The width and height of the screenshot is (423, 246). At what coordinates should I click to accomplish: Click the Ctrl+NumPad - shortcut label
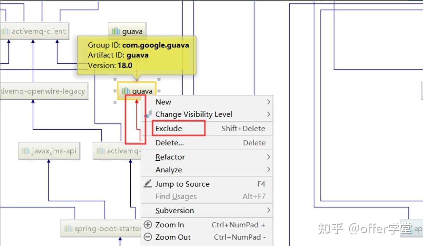240,237
